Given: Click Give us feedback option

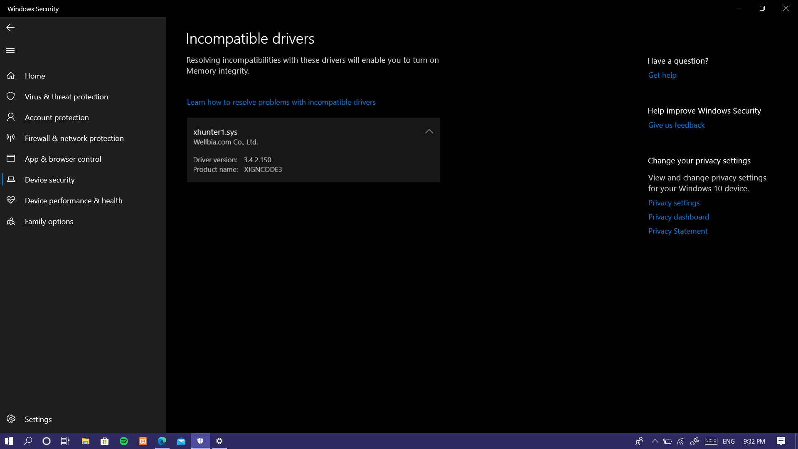Looking at the screenshot, I should click(x=676, y=124).
